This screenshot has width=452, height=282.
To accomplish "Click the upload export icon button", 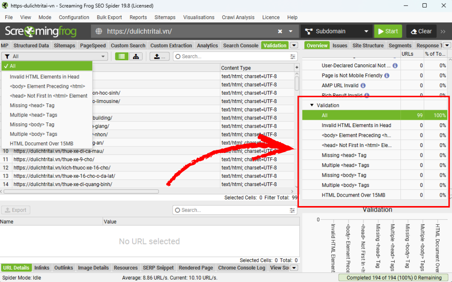I will pos(159,56).
